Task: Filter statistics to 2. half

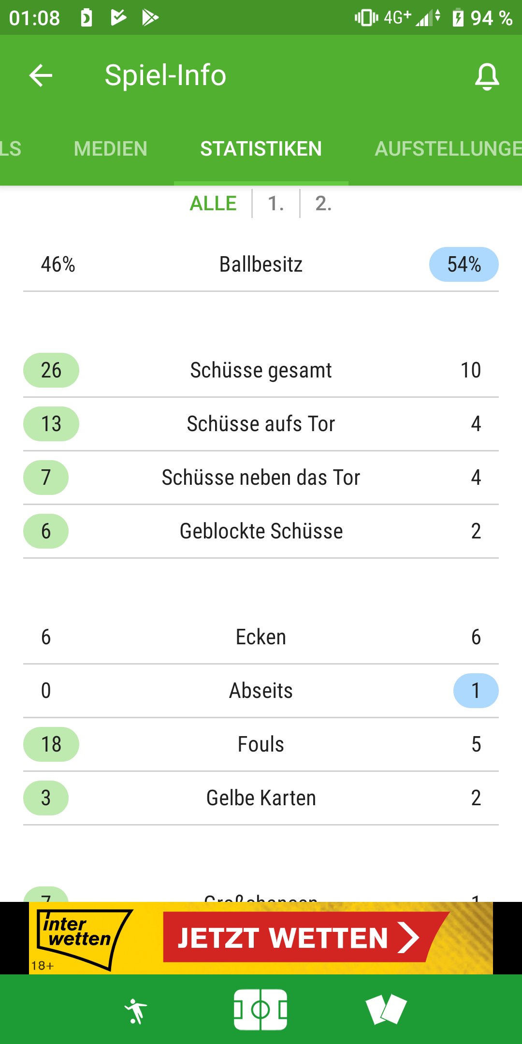Action: point(323,203)
